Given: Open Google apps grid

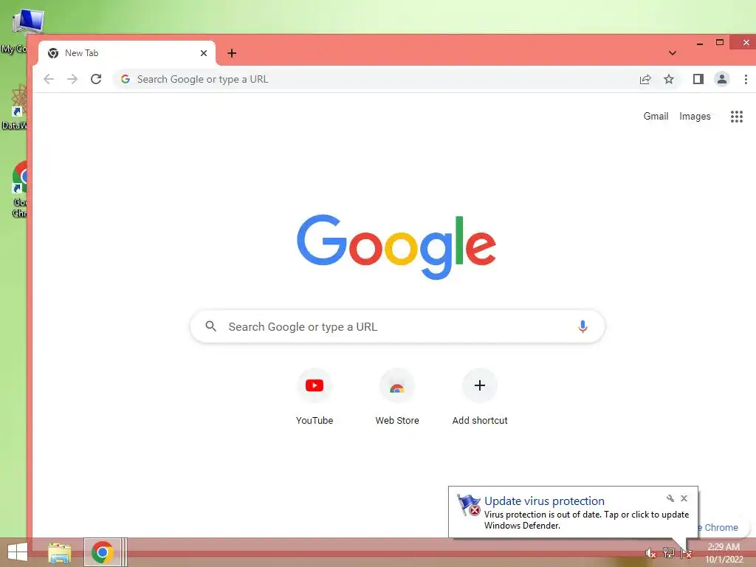Looking at the screenshot, I should pos(736,116).
